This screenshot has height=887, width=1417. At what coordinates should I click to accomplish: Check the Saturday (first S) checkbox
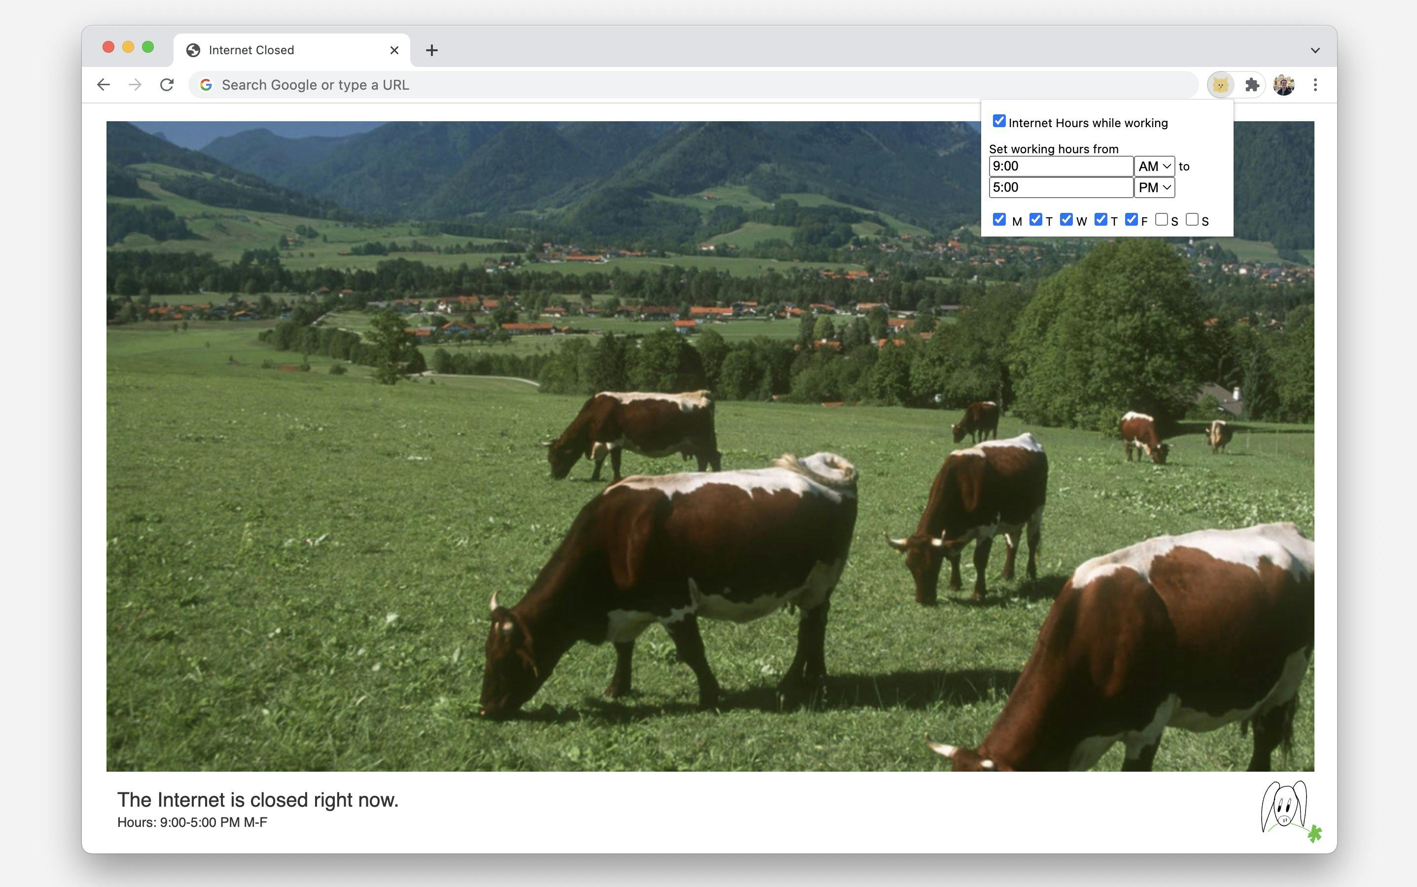point(1161,219)
